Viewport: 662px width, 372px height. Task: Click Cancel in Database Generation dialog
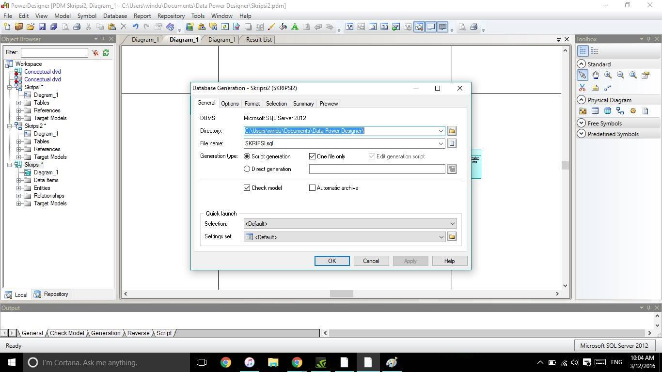coord(371,261)
